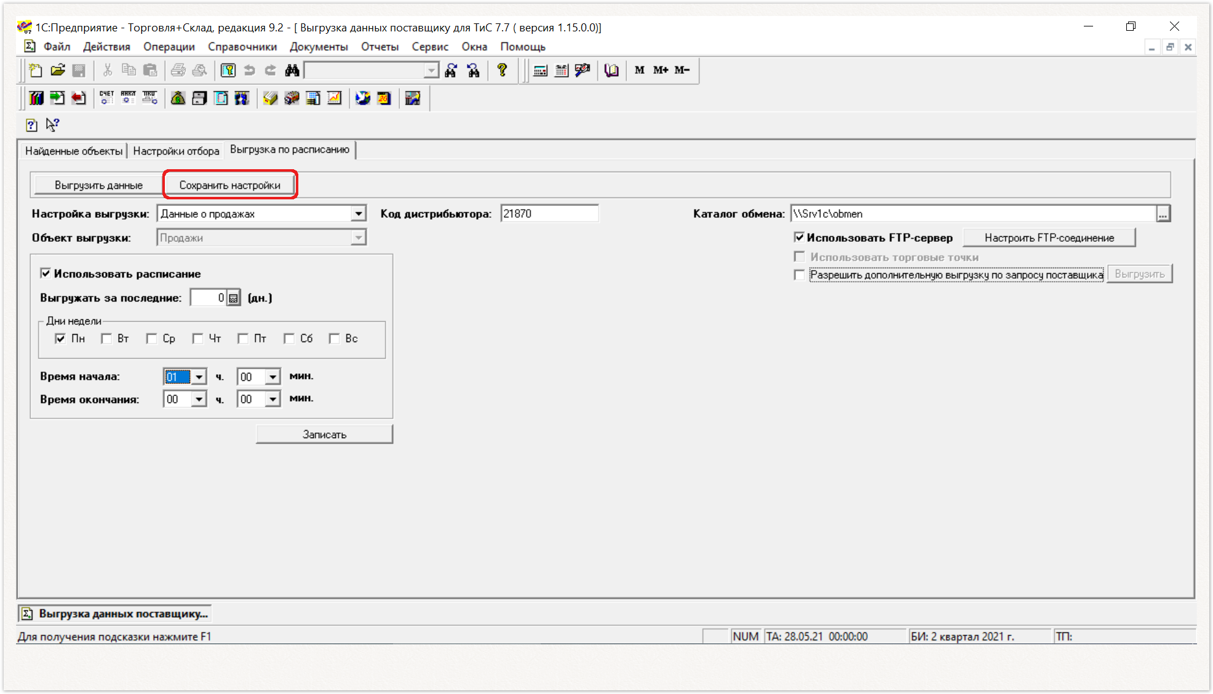
Task: Click the Open folder toolbar icon
Action: [57, 70]
